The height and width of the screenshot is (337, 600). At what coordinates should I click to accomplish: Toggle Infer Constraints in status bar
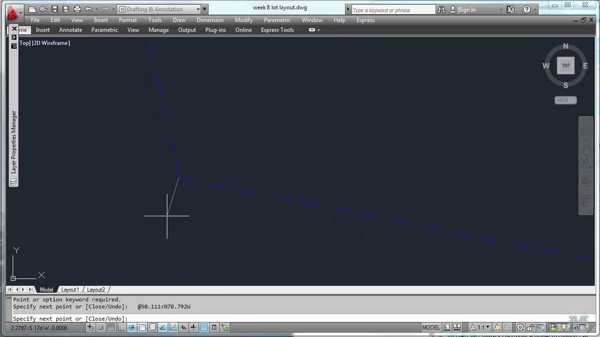90,328
